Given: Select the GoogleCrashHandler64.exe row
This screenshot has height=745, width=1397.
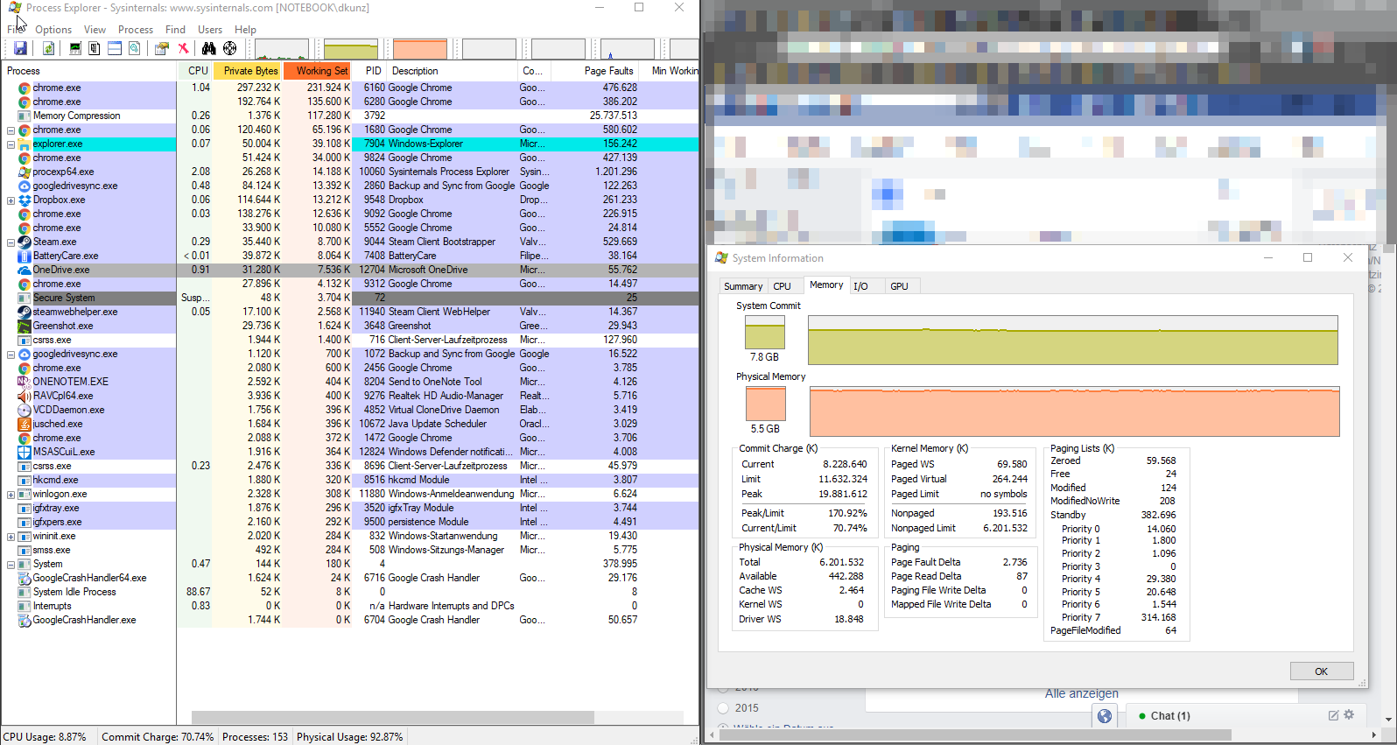Looking at the screenshot, I should click(350, 578).
